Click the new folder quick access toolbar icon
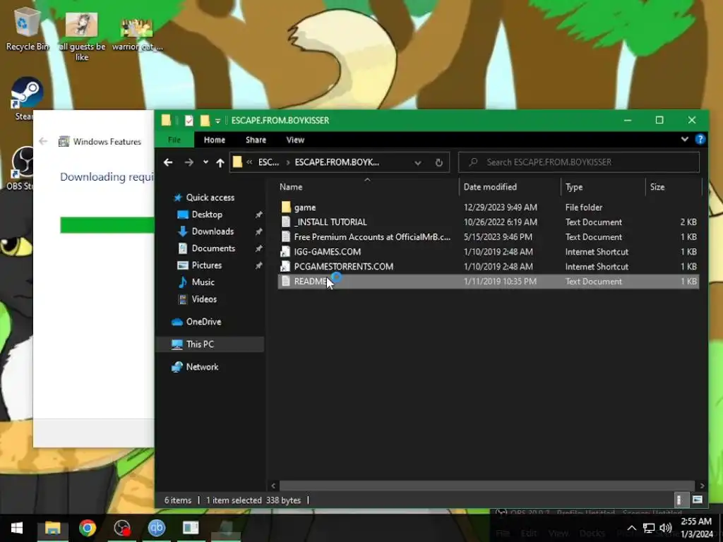Screen dimensions: 723x542 205,121
